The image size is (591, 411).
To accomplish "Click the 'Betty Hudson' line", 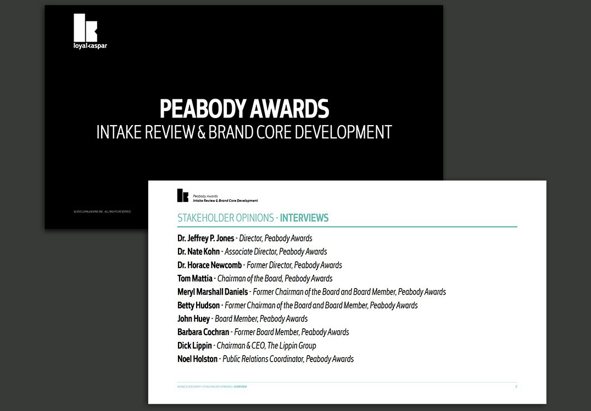I will (x=297, y=305).
